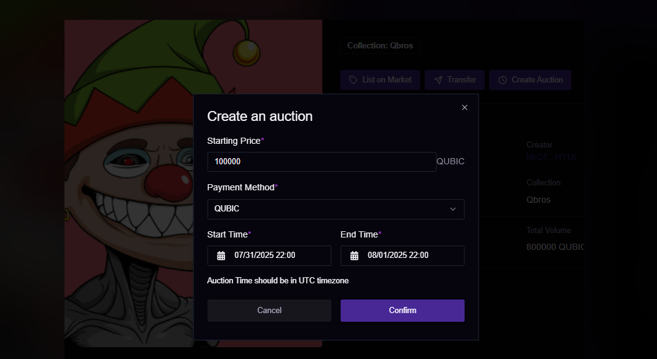Expand the chevron on the payment selector
The width and height of the screenshot is (657, 359).
click(453, 209)
